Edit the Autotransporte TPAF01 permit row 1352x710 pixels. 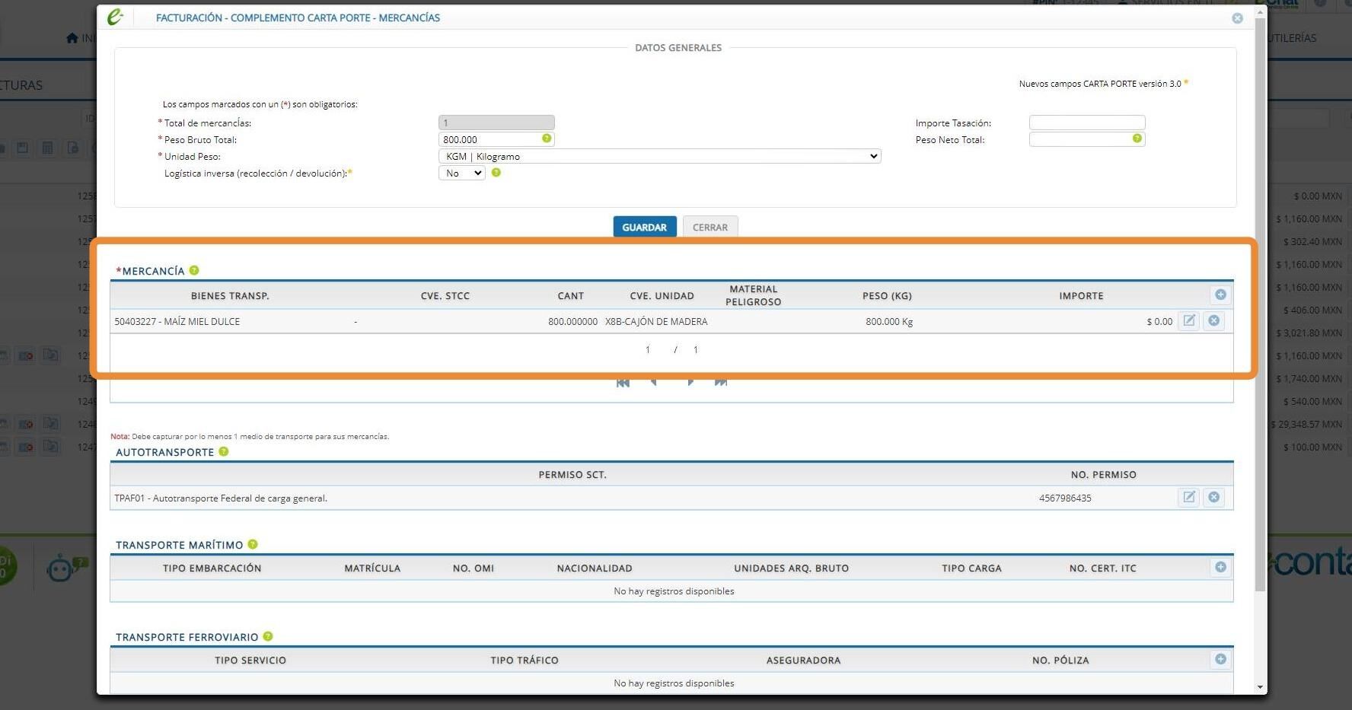click(1189, 498)
